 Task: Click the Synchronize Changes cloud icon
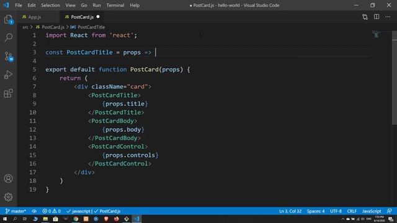click(x=34, y=211)
